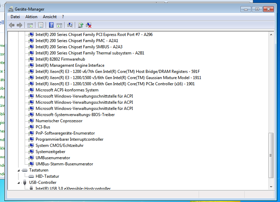
Task: Select Gaussian Mixture Model - 1911 entry
Action: 118,78
